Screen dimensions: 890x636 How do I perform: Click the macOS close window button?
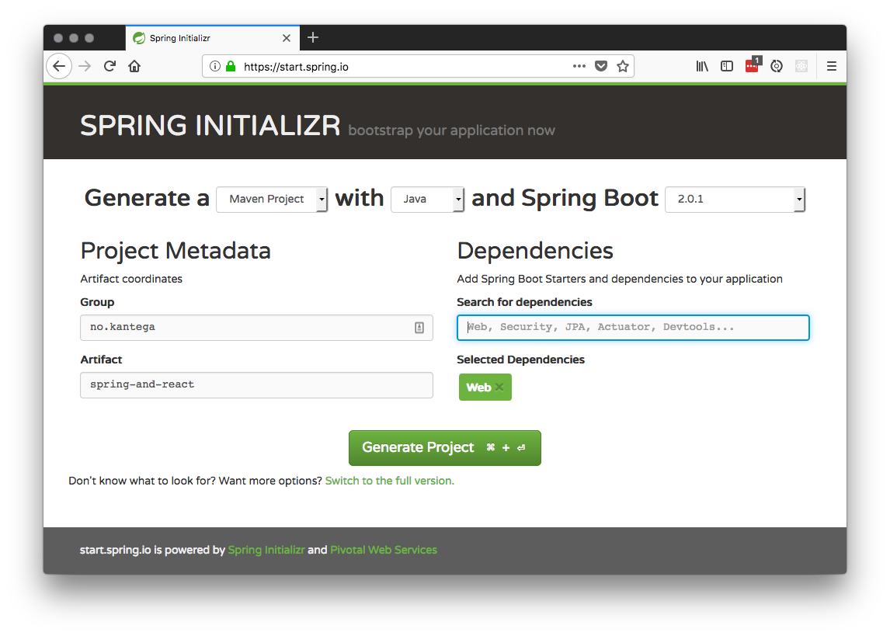click(x=58, y=38)
